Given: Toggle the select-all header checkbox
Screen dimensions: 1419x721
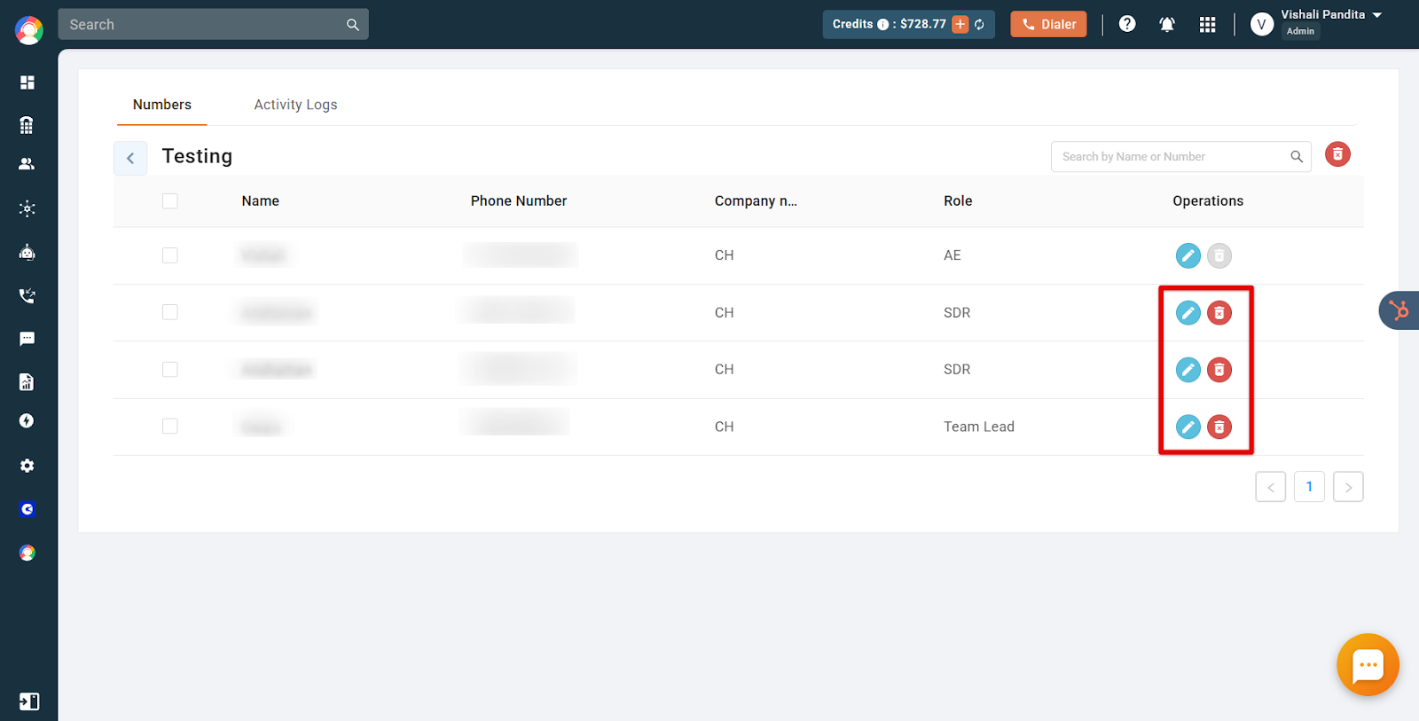Looking at the screenshot, I should point(170,201).
